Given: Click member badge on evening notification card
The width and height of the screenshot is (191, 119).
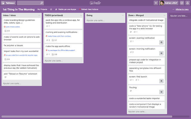Looking at the screenshot, I should click(x=161, y=42).
